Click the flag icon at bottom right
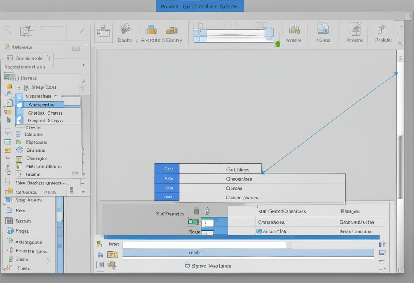Image resolution: width=414 pixels, height=283 pixels. pyautogui.click(x=382, y=244)
